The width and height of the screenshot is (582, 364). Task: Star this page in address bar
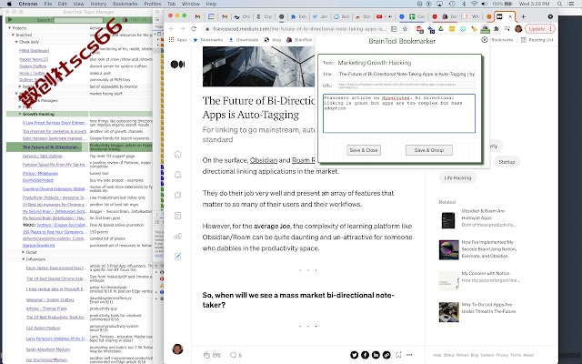pyautogui.click(x=405, y=28)
